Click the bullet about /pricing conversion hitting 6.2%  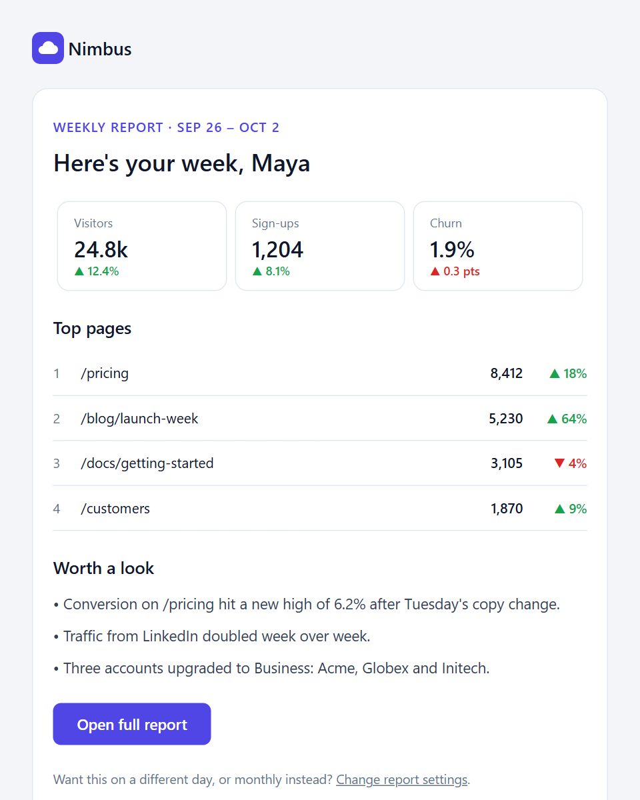coord(307,605)
